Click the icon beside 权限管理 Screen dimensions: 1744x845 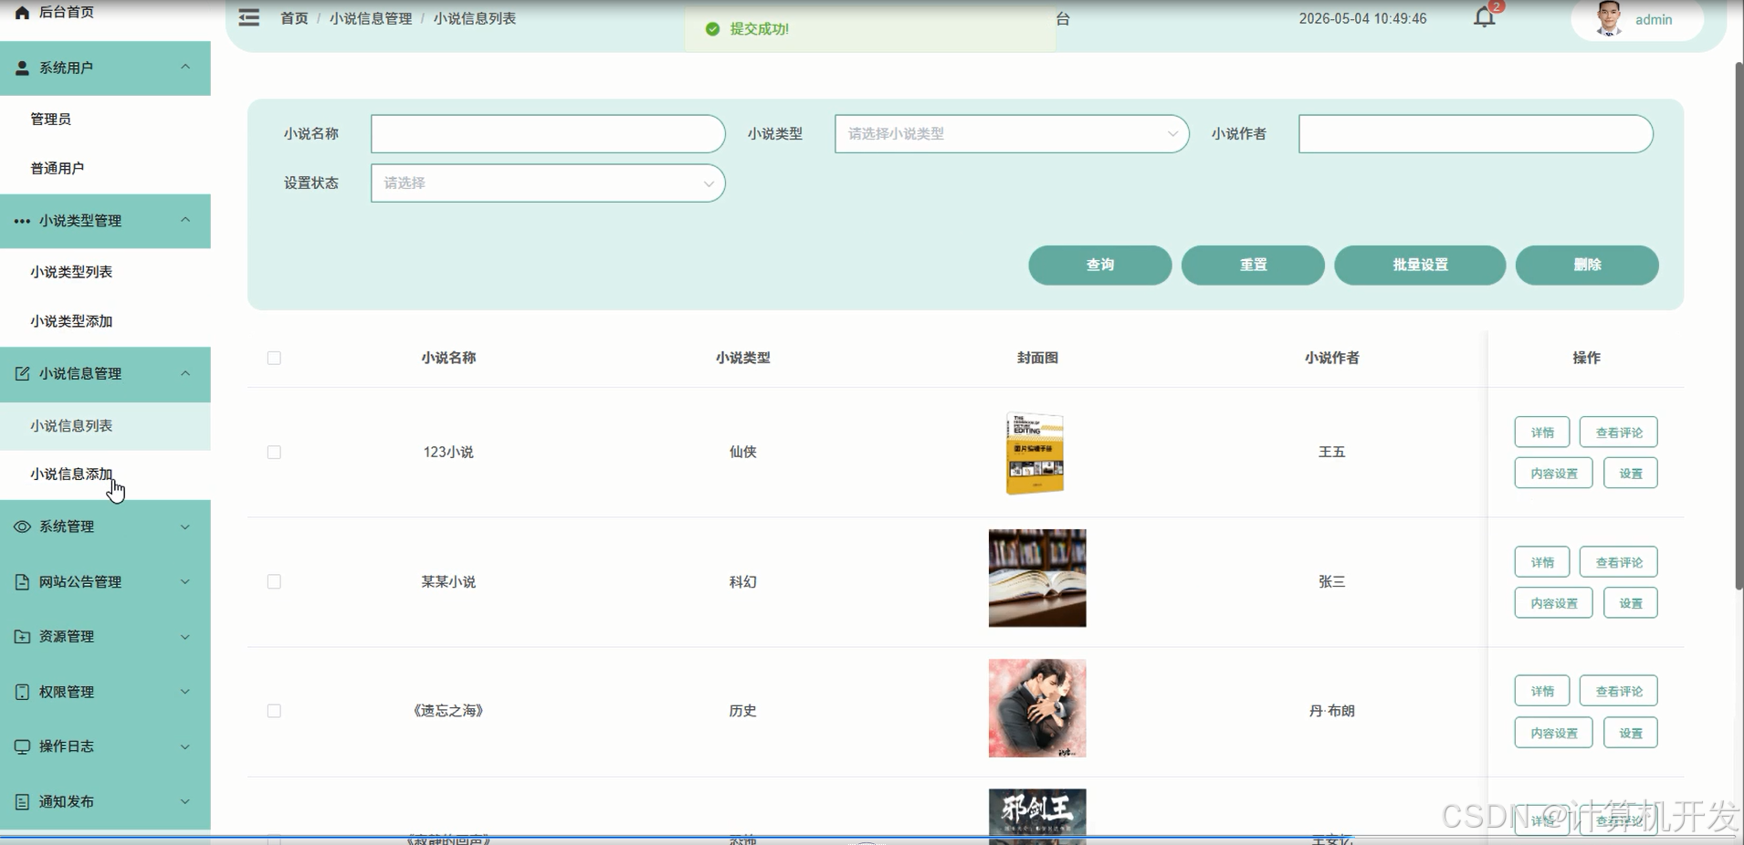pyautogui.click(x=22, y=692)
